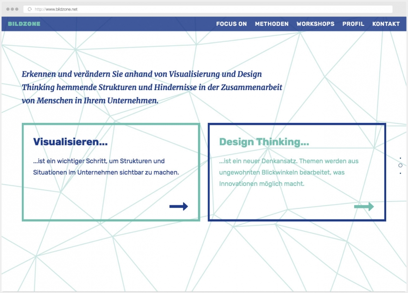This screenshot has width=408, height=293.
Task: Click the dark blue arrow in Visualisieren card
Action: coord(178,207)
